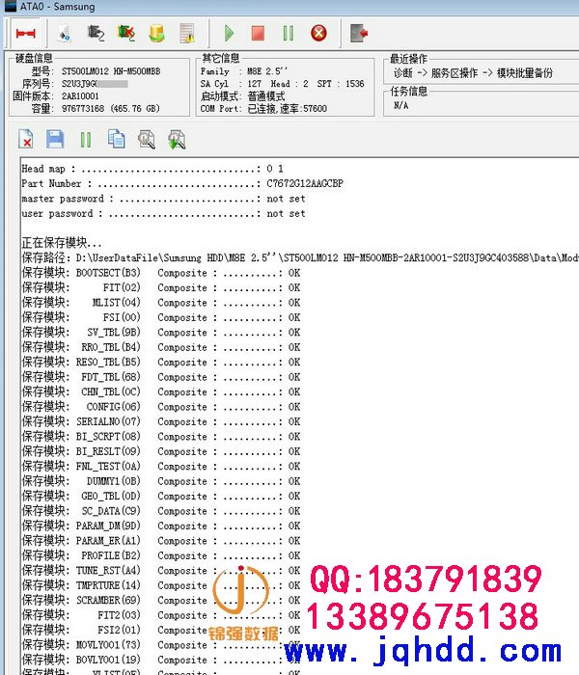Select SC_DATA(C9) module log row
This screenshot has width=579, height=675.
click(x=161, y=511)
